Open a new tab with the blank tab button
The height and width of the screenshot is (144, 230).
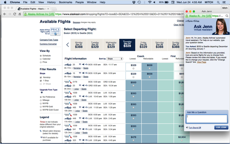54,9
